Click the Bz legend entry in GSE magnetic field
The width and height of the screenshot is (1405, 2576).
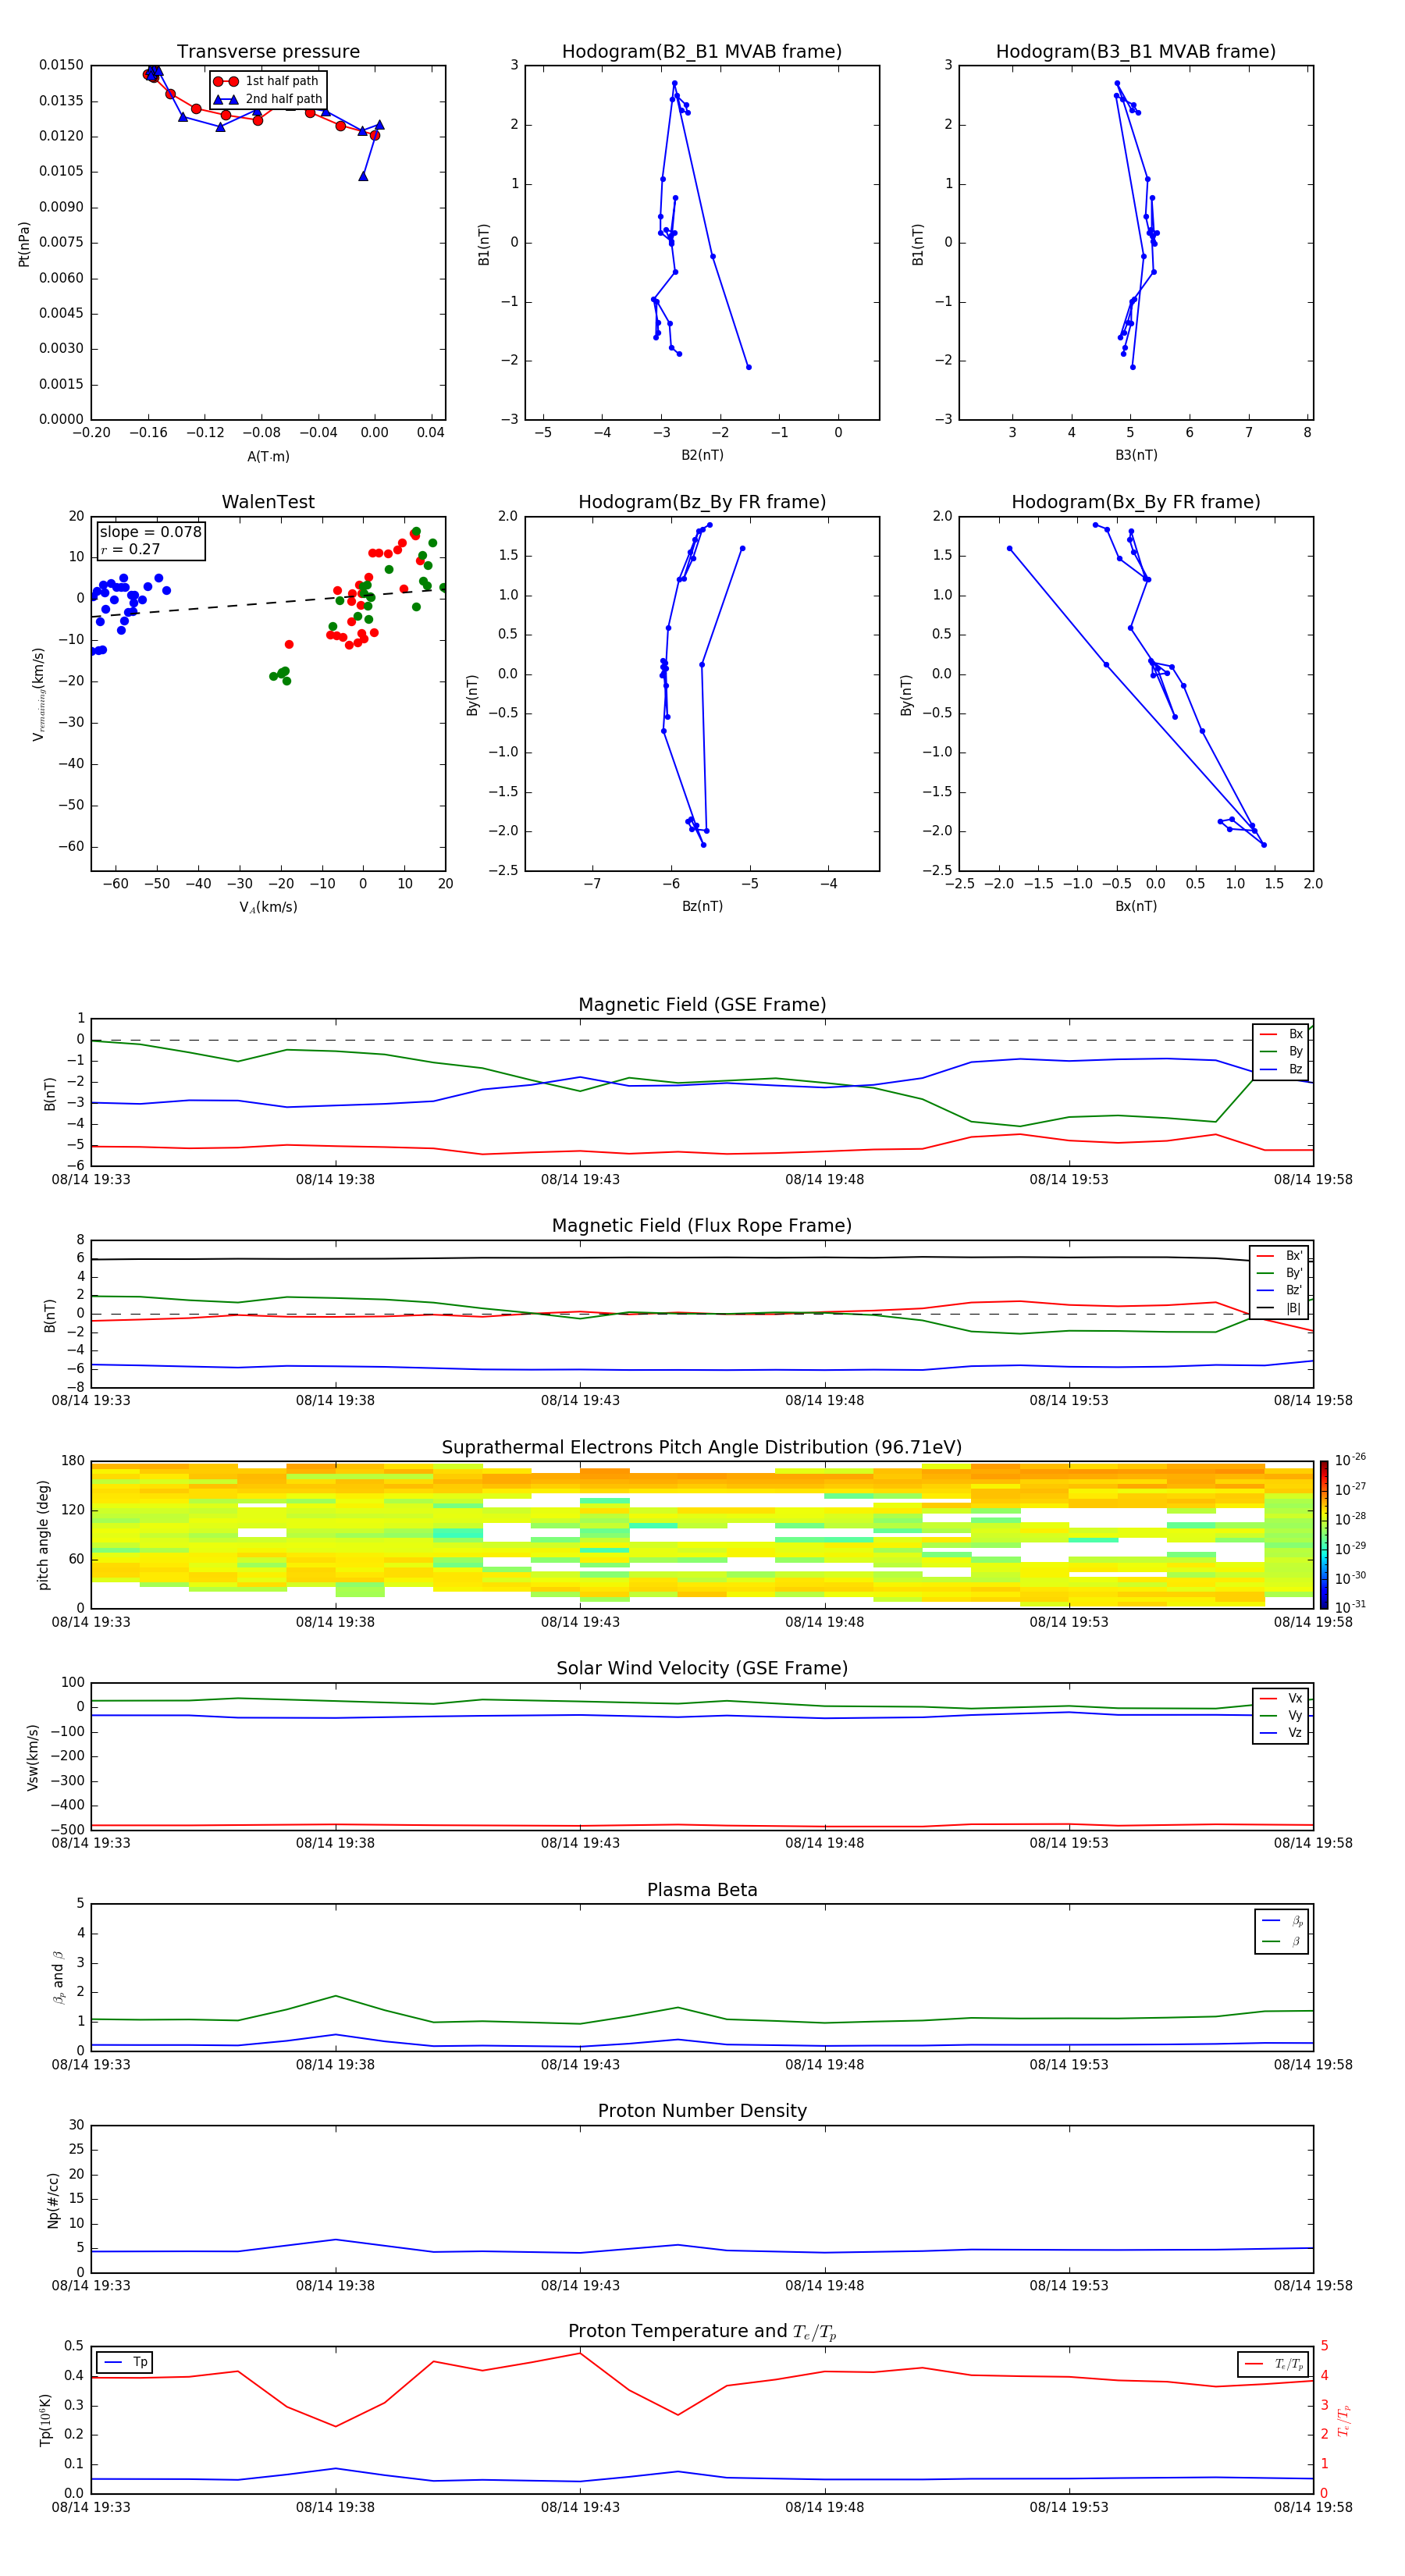(x=1281, y=1069)
